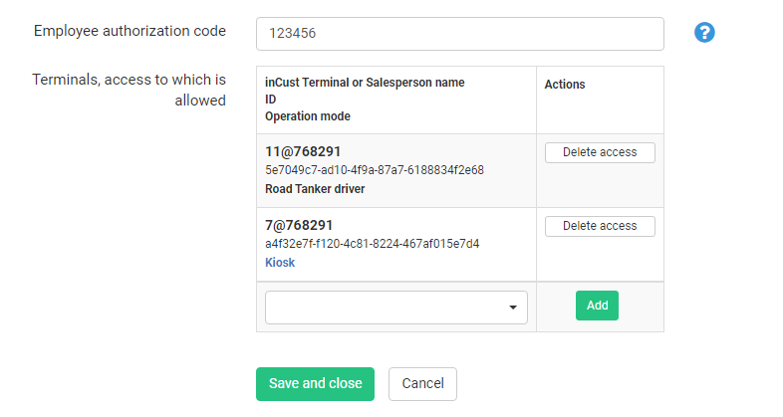Screen dimensions: 783x417
Task: Click the inCust Terminal or Salesperson name header
Action: click(365, 83)
